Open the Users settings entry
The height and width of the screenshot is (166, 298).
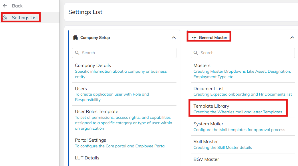[81, 89]
